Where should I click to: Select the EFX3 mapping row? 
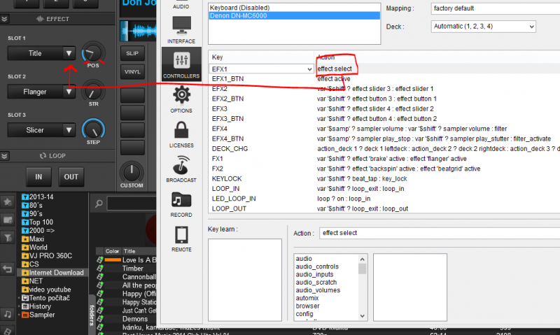[x=384, y=109]
